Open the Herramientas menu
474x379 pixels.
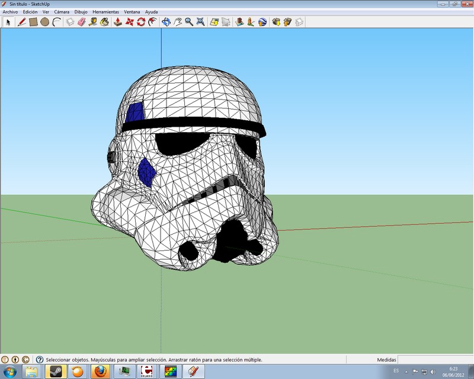point(106,12)
